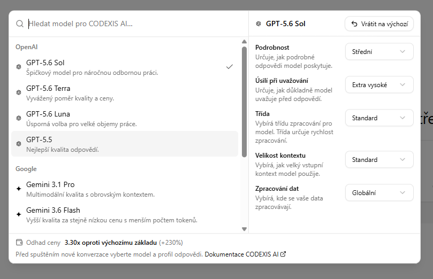Click the OpenAI group heading
The image size is (433, 279).
(27, 47)
